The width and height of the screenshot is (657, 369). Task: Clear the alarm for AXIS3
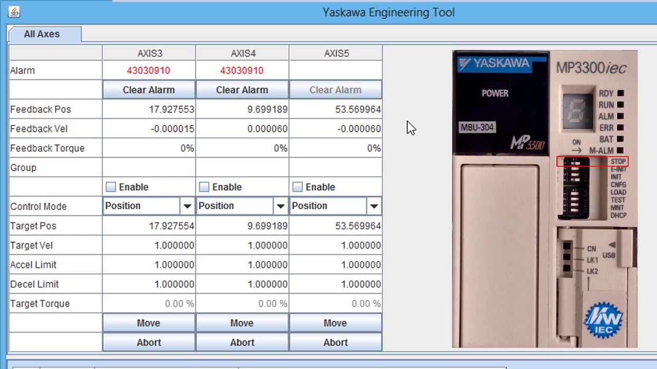tap(149, 90)
